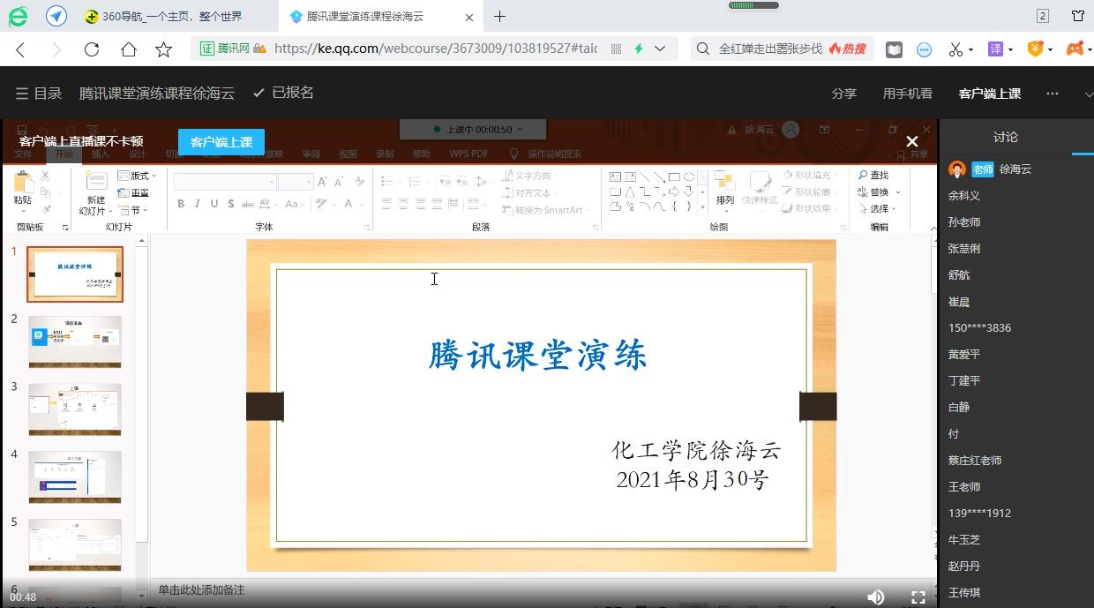Click the 用手机看 link
This screenshot has height=608, width=1094.
point(907,93)
